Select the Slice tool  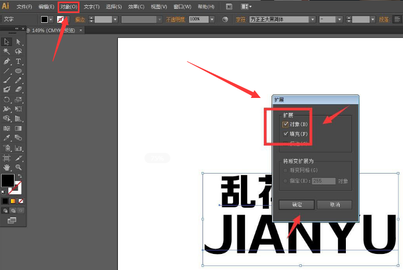[x=18, y=158]
